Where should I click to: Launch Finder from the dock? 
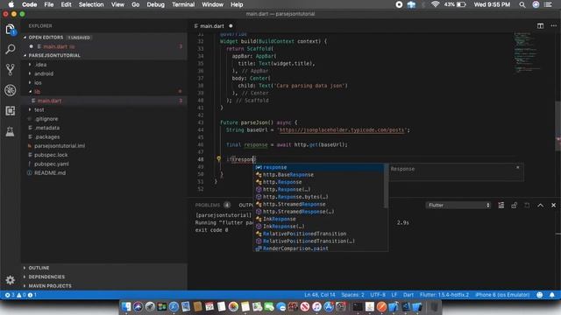tap(126, 307)
